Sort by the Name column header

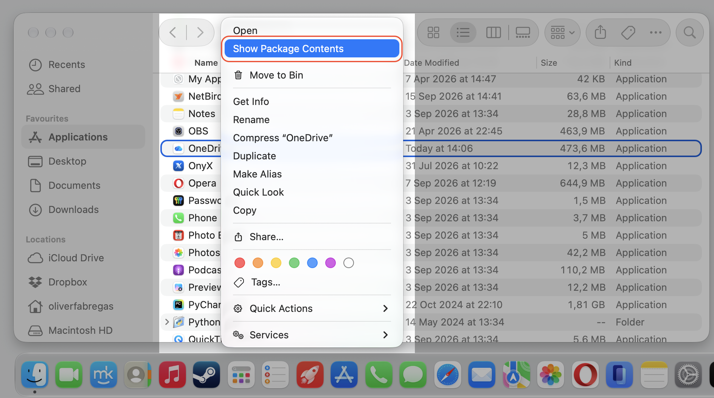pyautogui.click(x=206, y=63)
